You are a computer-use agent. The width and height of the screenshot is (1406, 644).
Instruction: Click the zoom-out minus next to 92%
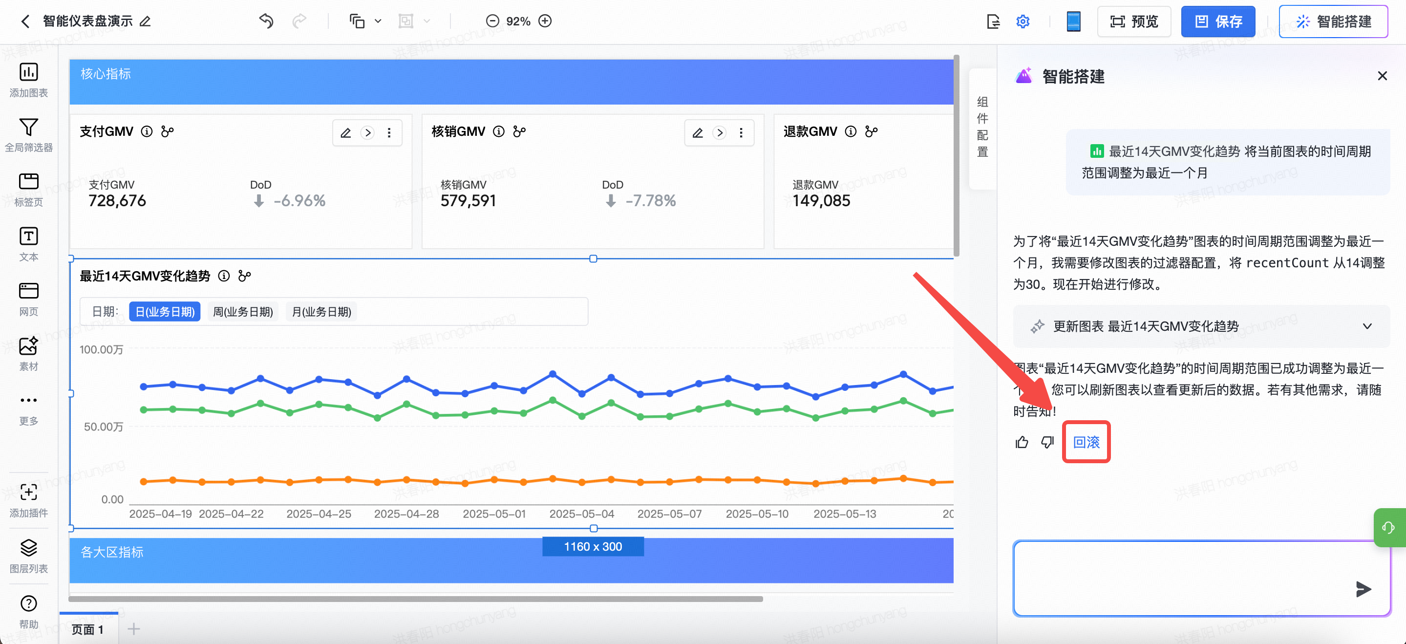tap(492, 21)
